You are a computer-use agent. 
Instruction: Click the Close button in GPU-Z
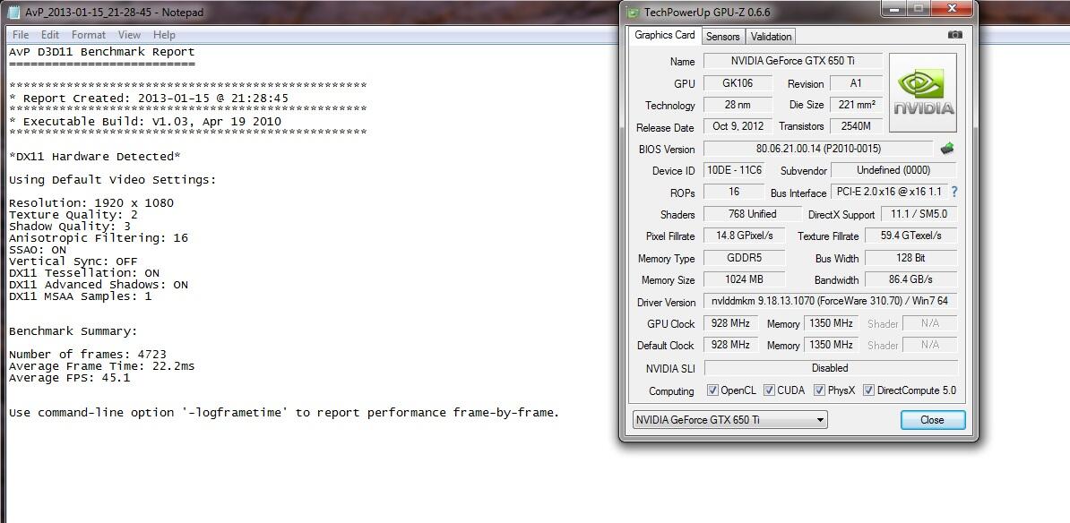[932, 420]
